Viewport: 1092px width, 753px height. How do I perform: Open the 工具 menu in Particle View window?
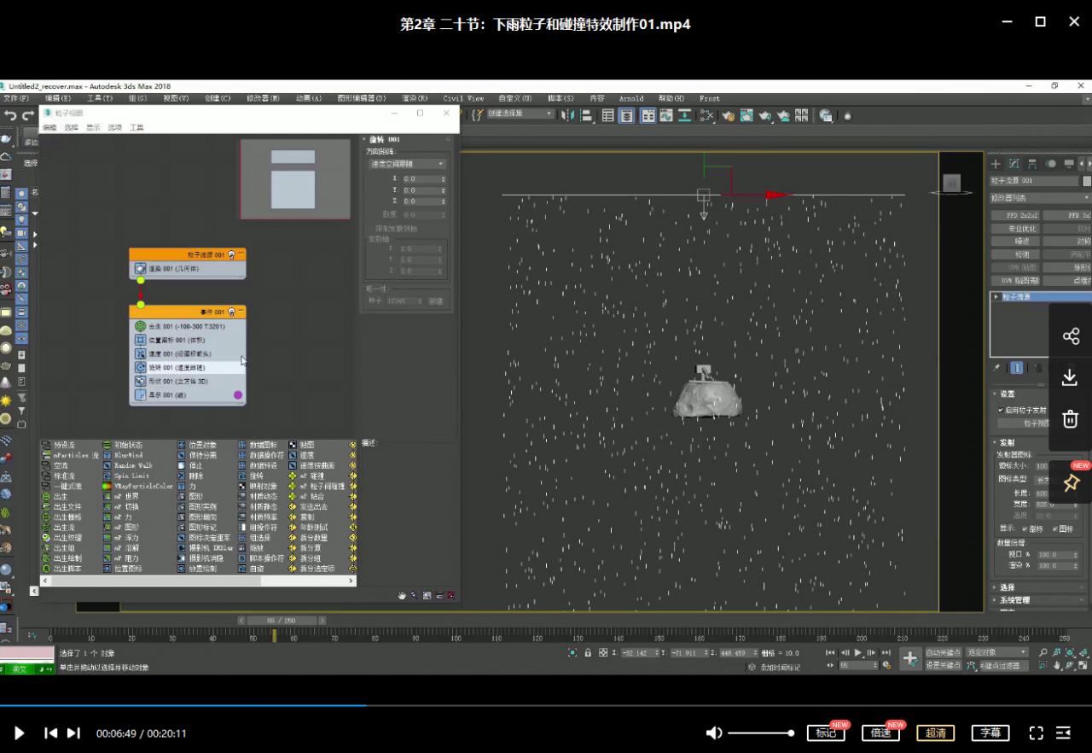(x=136, y=127)
